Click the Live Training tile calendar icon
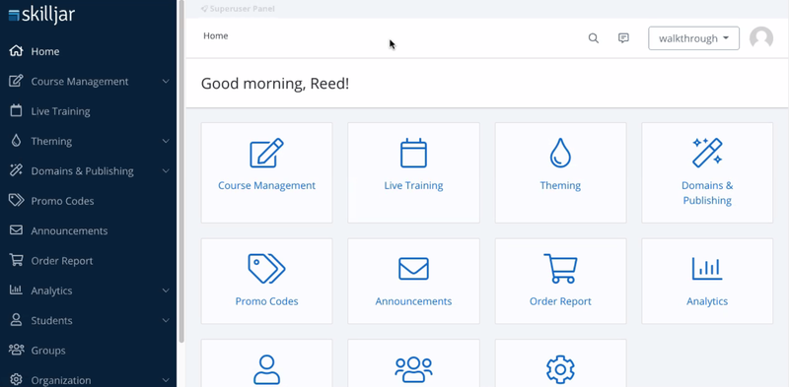 click(413, 153)
